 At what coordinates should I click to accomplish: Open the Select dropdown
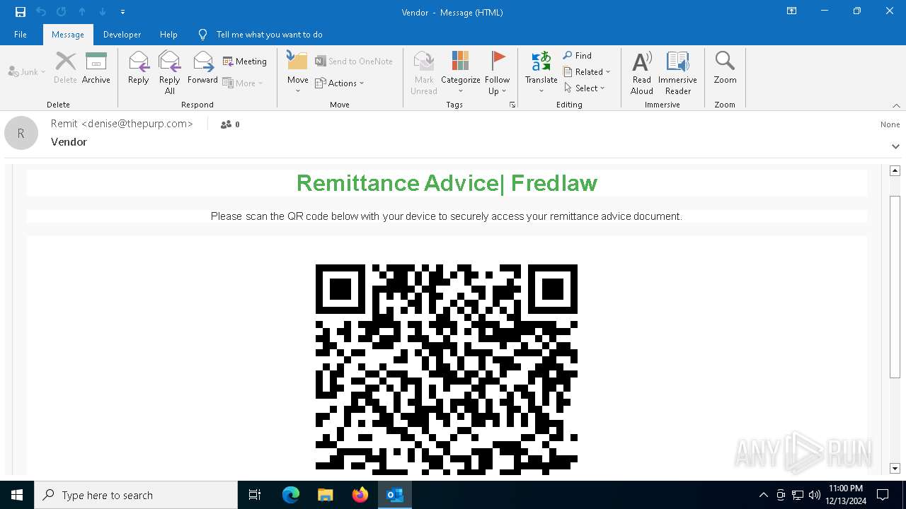585,88
